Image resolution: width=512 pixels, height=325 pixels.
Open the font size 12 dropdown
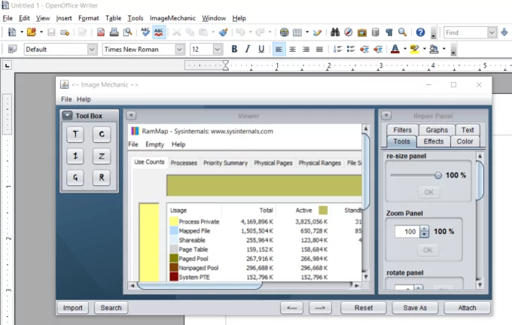pos(218,49)
